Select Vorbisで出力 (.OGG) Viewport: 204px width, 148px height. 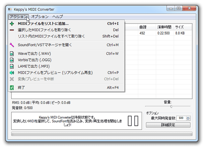66,60
